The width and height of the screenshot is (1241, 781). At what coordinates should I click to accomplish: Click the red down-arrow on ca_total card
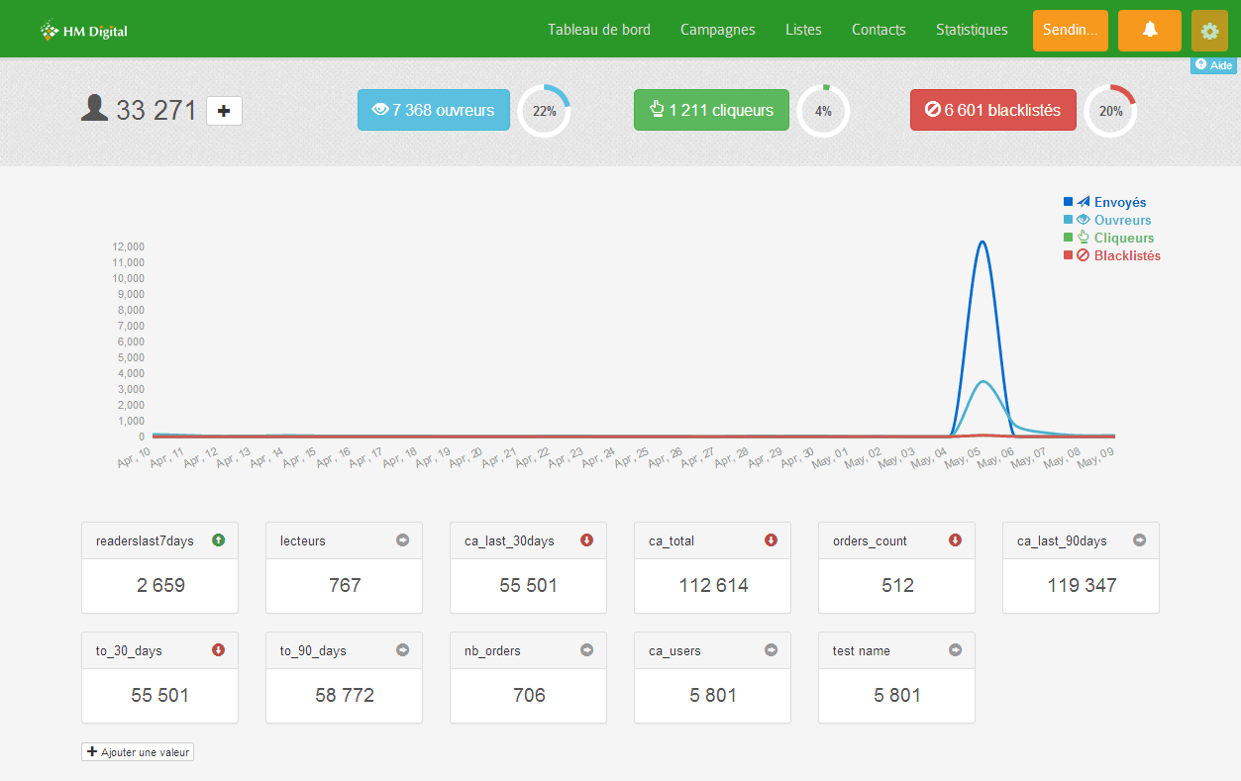coord(770,540)
